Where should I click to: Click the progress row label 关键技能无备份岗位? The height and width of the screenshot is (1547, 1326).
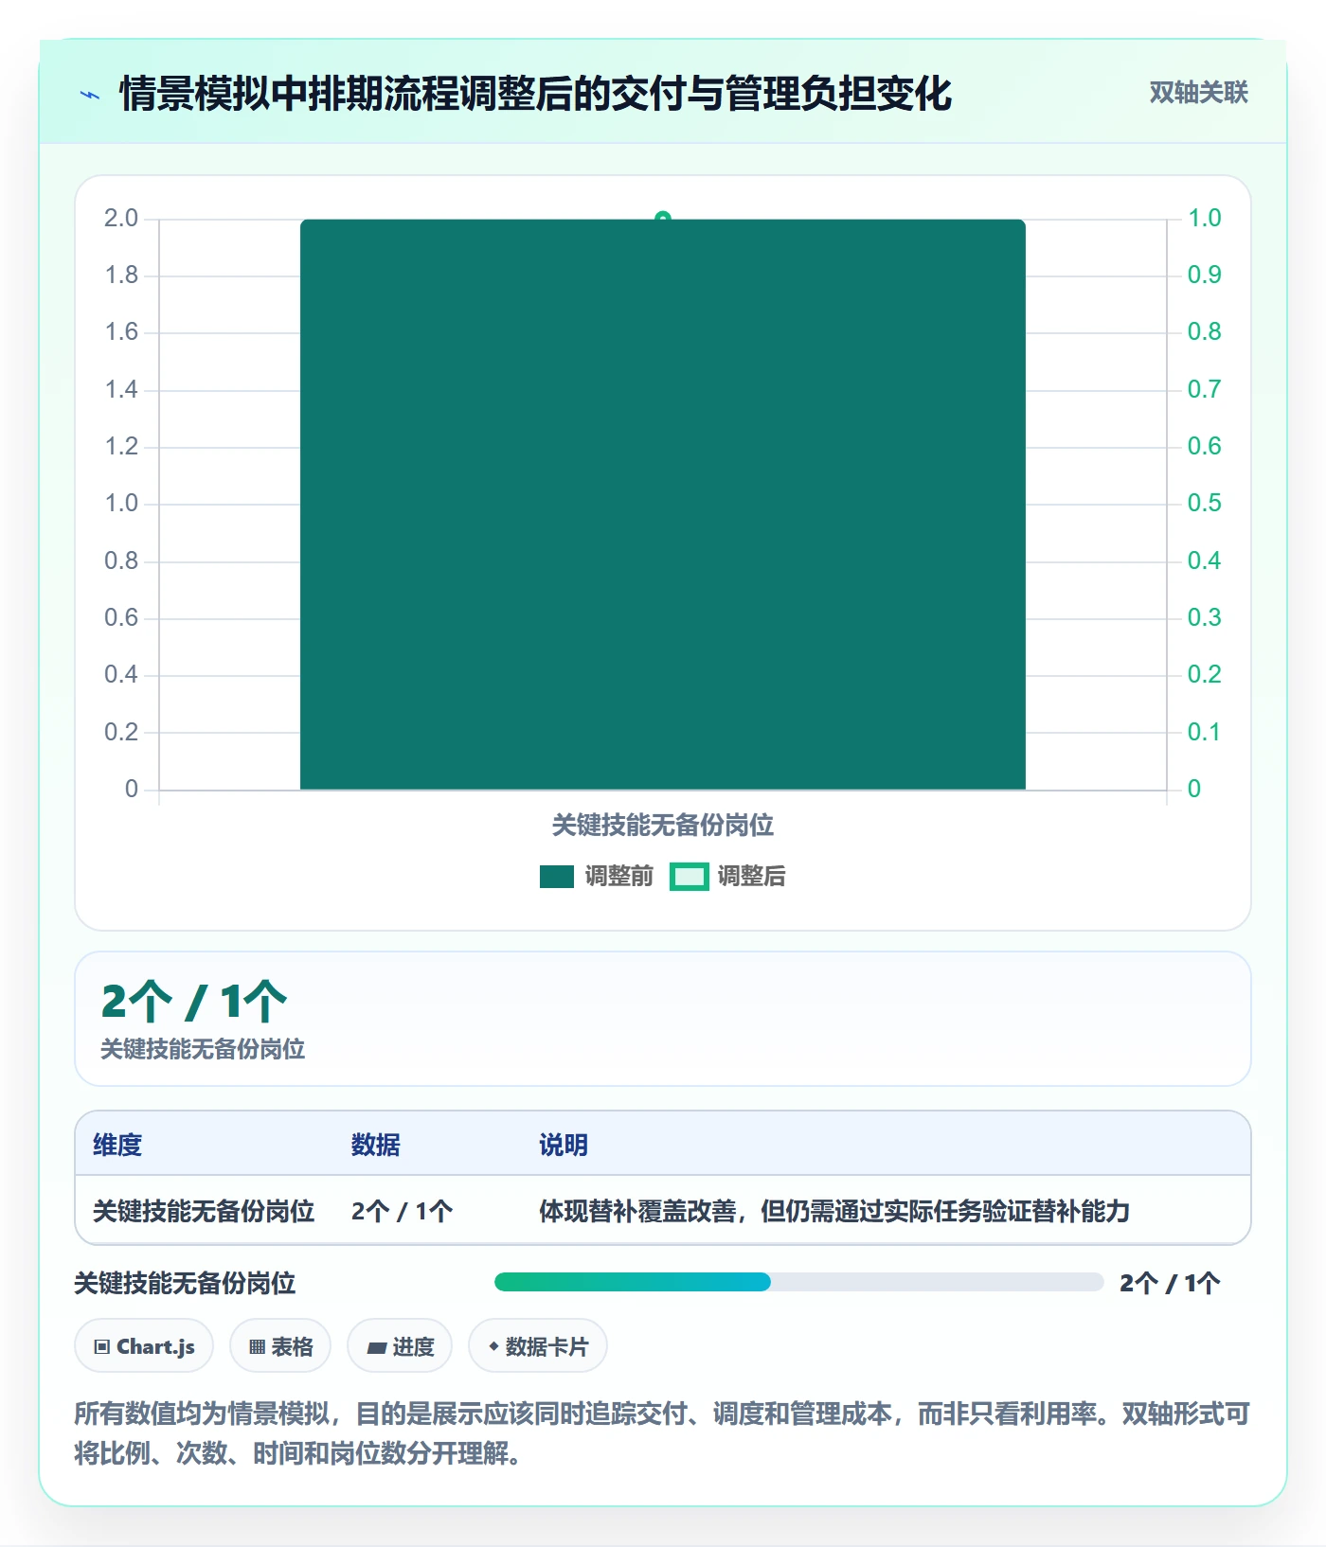(185, 1283)
